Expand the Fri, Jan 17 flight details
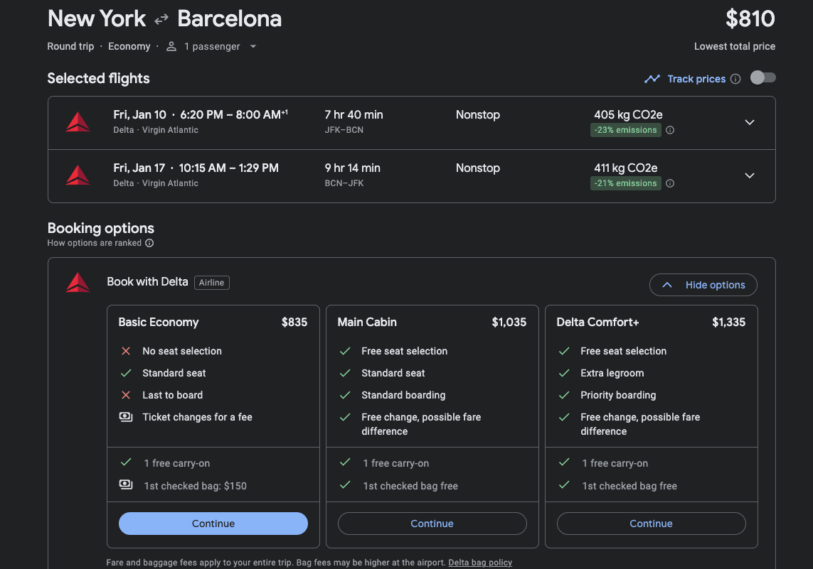The image size is (813, 569). point(749,175)
